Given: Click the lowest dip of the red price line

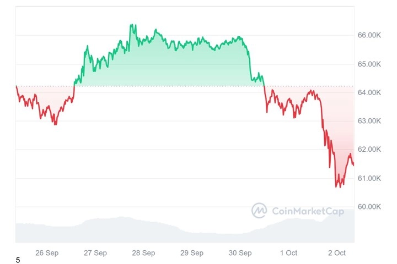Looking at the screenshot, I should pyautogui.click(x=337, y=187).
